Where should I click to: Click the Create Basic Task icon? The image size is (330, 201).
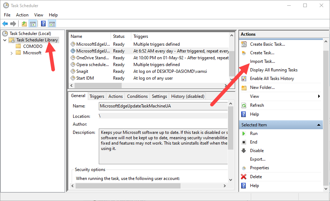pos(244,44)
